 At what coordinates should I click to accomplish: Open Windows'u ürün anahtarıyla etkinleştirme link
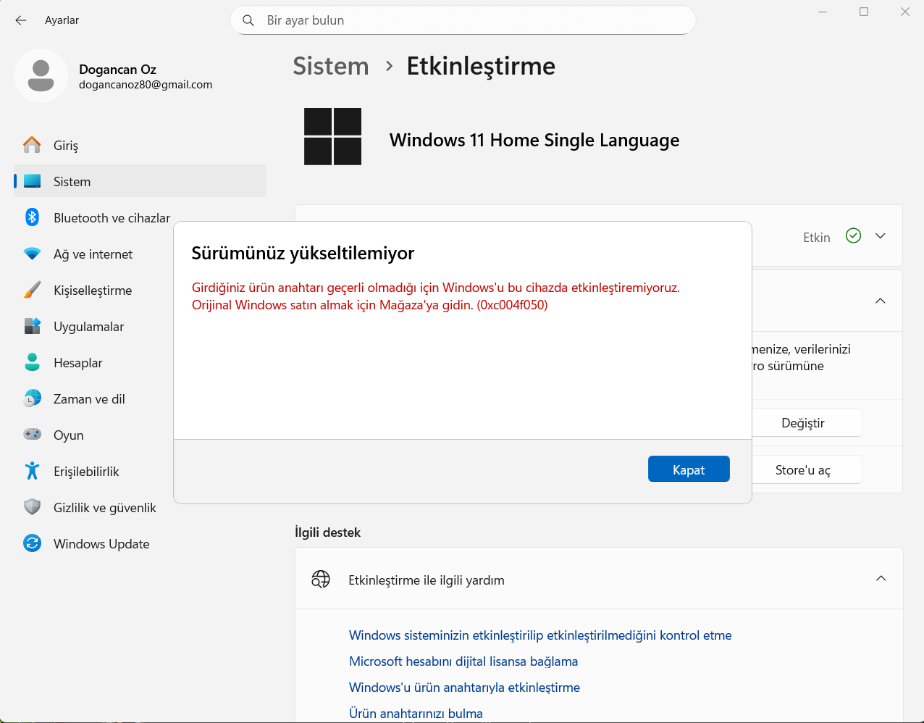[464, 688]
